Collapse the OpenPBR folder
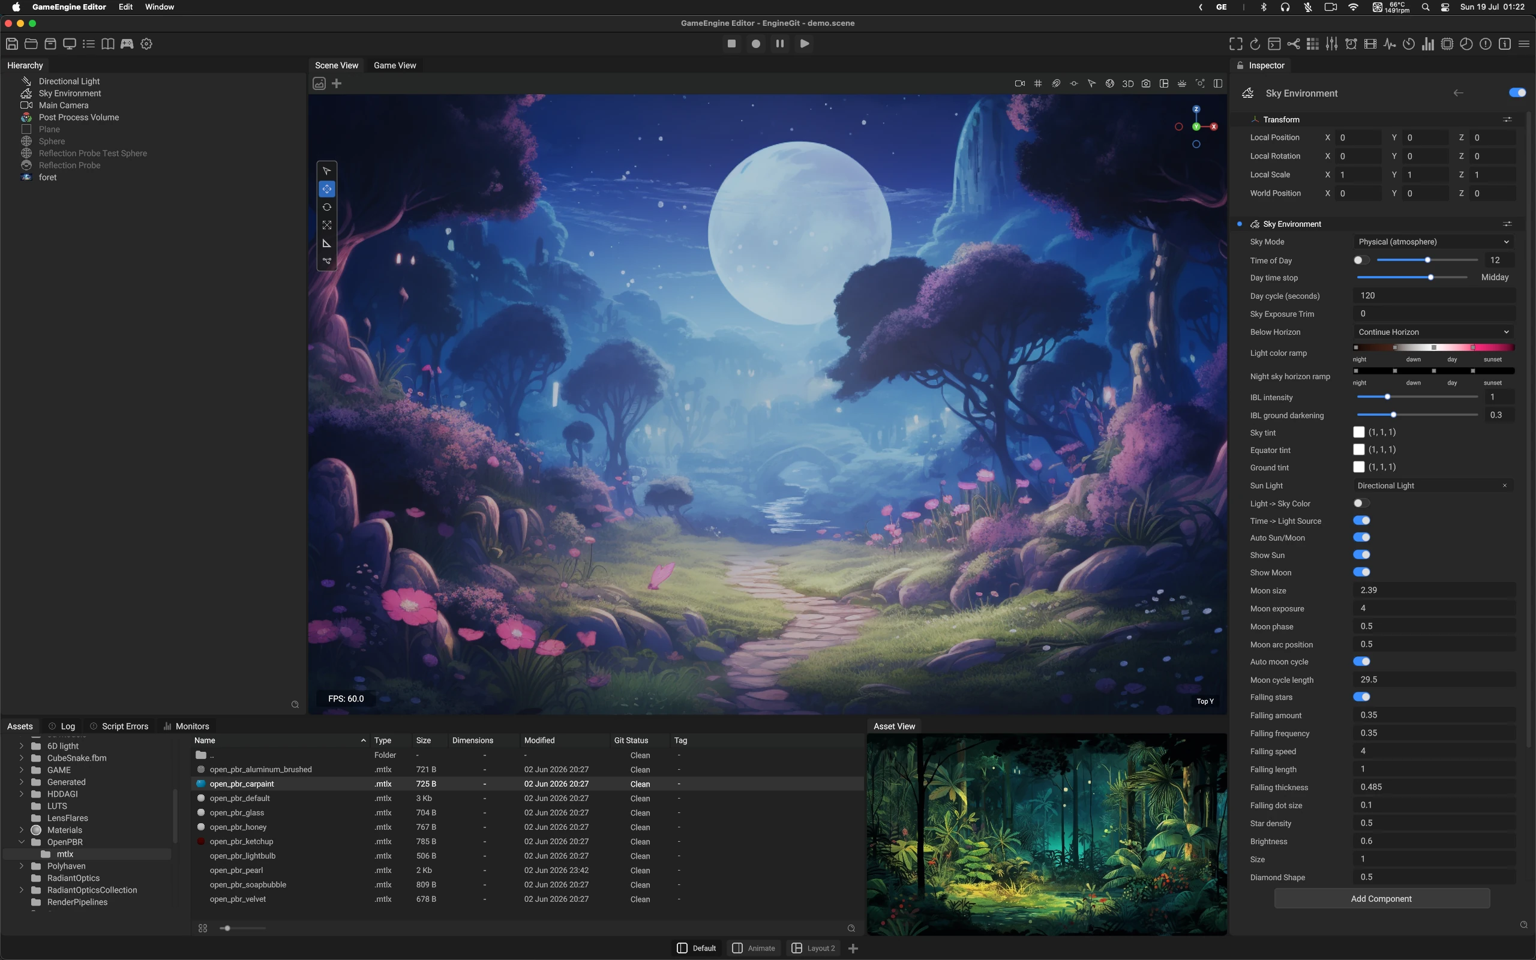 pyautogui.click(x=21, y=842)
